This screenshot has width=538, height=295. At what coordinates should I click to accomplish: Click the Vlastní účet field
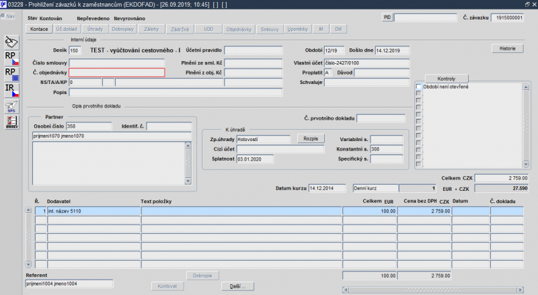coord(367,62)
